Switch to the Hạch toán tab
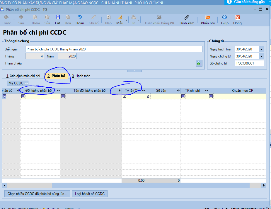The image size is (271, 209). (81, 76)
